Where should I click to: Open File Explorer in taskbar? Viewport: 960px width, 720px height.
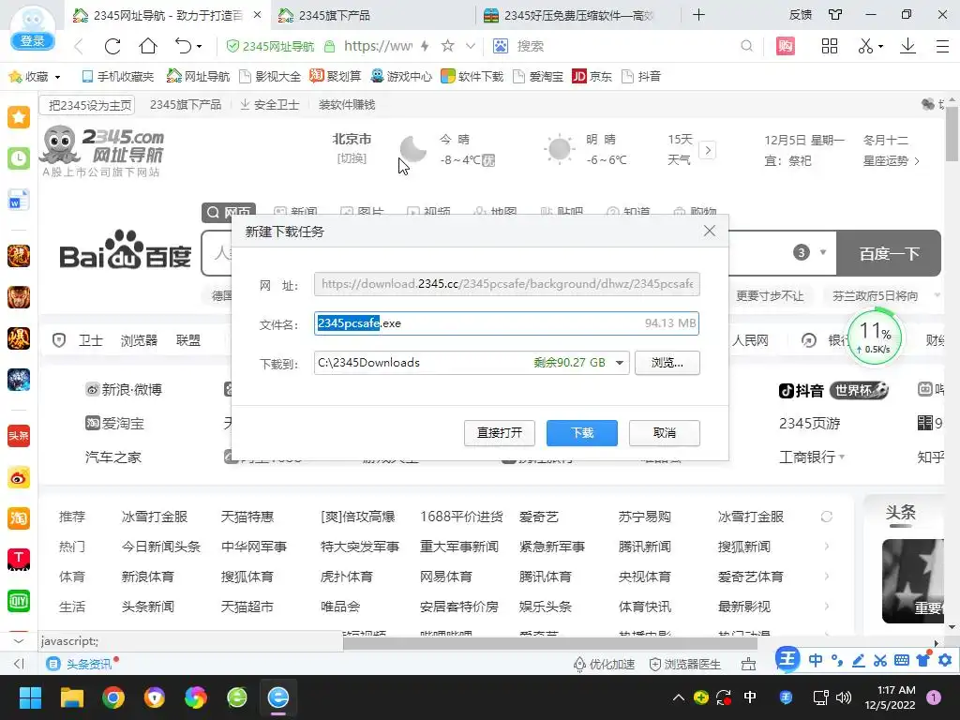pos(71,697)
